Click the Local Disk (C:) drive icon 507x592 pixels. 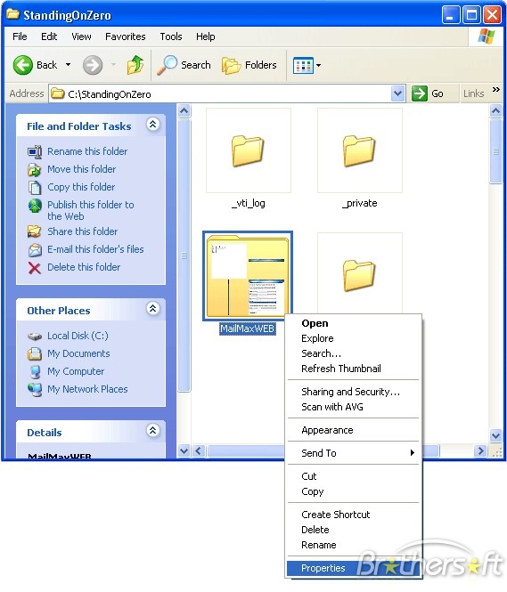coord(35,336)
